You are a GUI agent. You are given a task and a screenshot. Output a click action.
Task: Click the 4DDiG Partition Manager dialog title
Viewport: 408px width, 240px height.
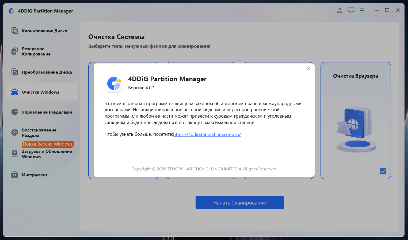click(167, 79)
